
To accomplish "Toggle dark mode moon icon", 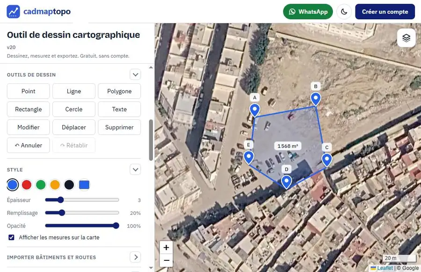I will [x=344, y=12].
